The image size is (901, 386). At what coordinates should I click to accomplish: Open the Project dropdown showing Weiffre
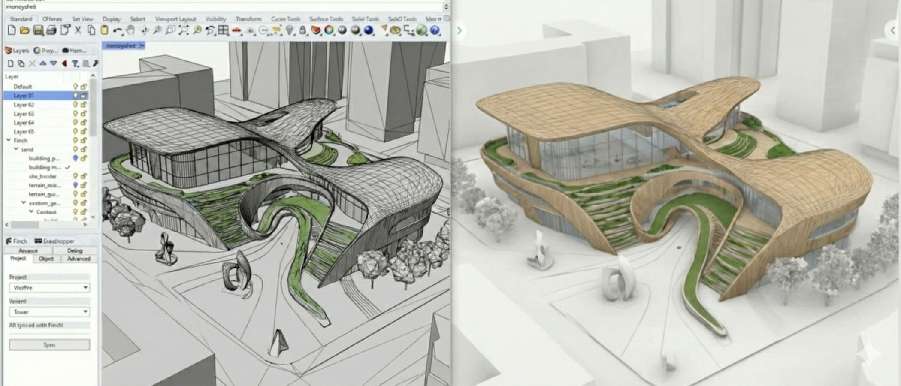[49, 288]
